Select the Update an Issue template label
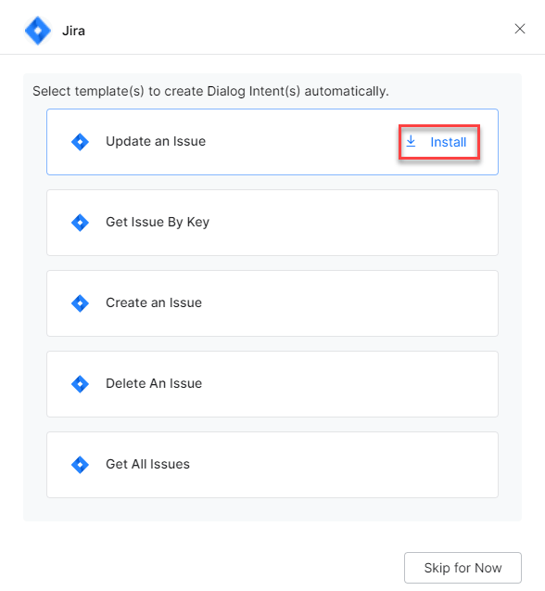545x591 pixels. [156, 141]
